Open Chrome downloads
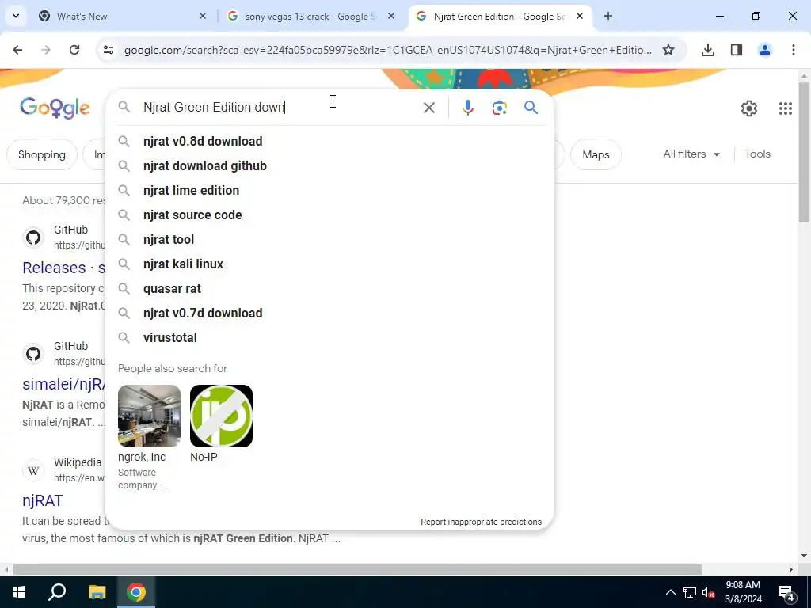 (707, 50)
